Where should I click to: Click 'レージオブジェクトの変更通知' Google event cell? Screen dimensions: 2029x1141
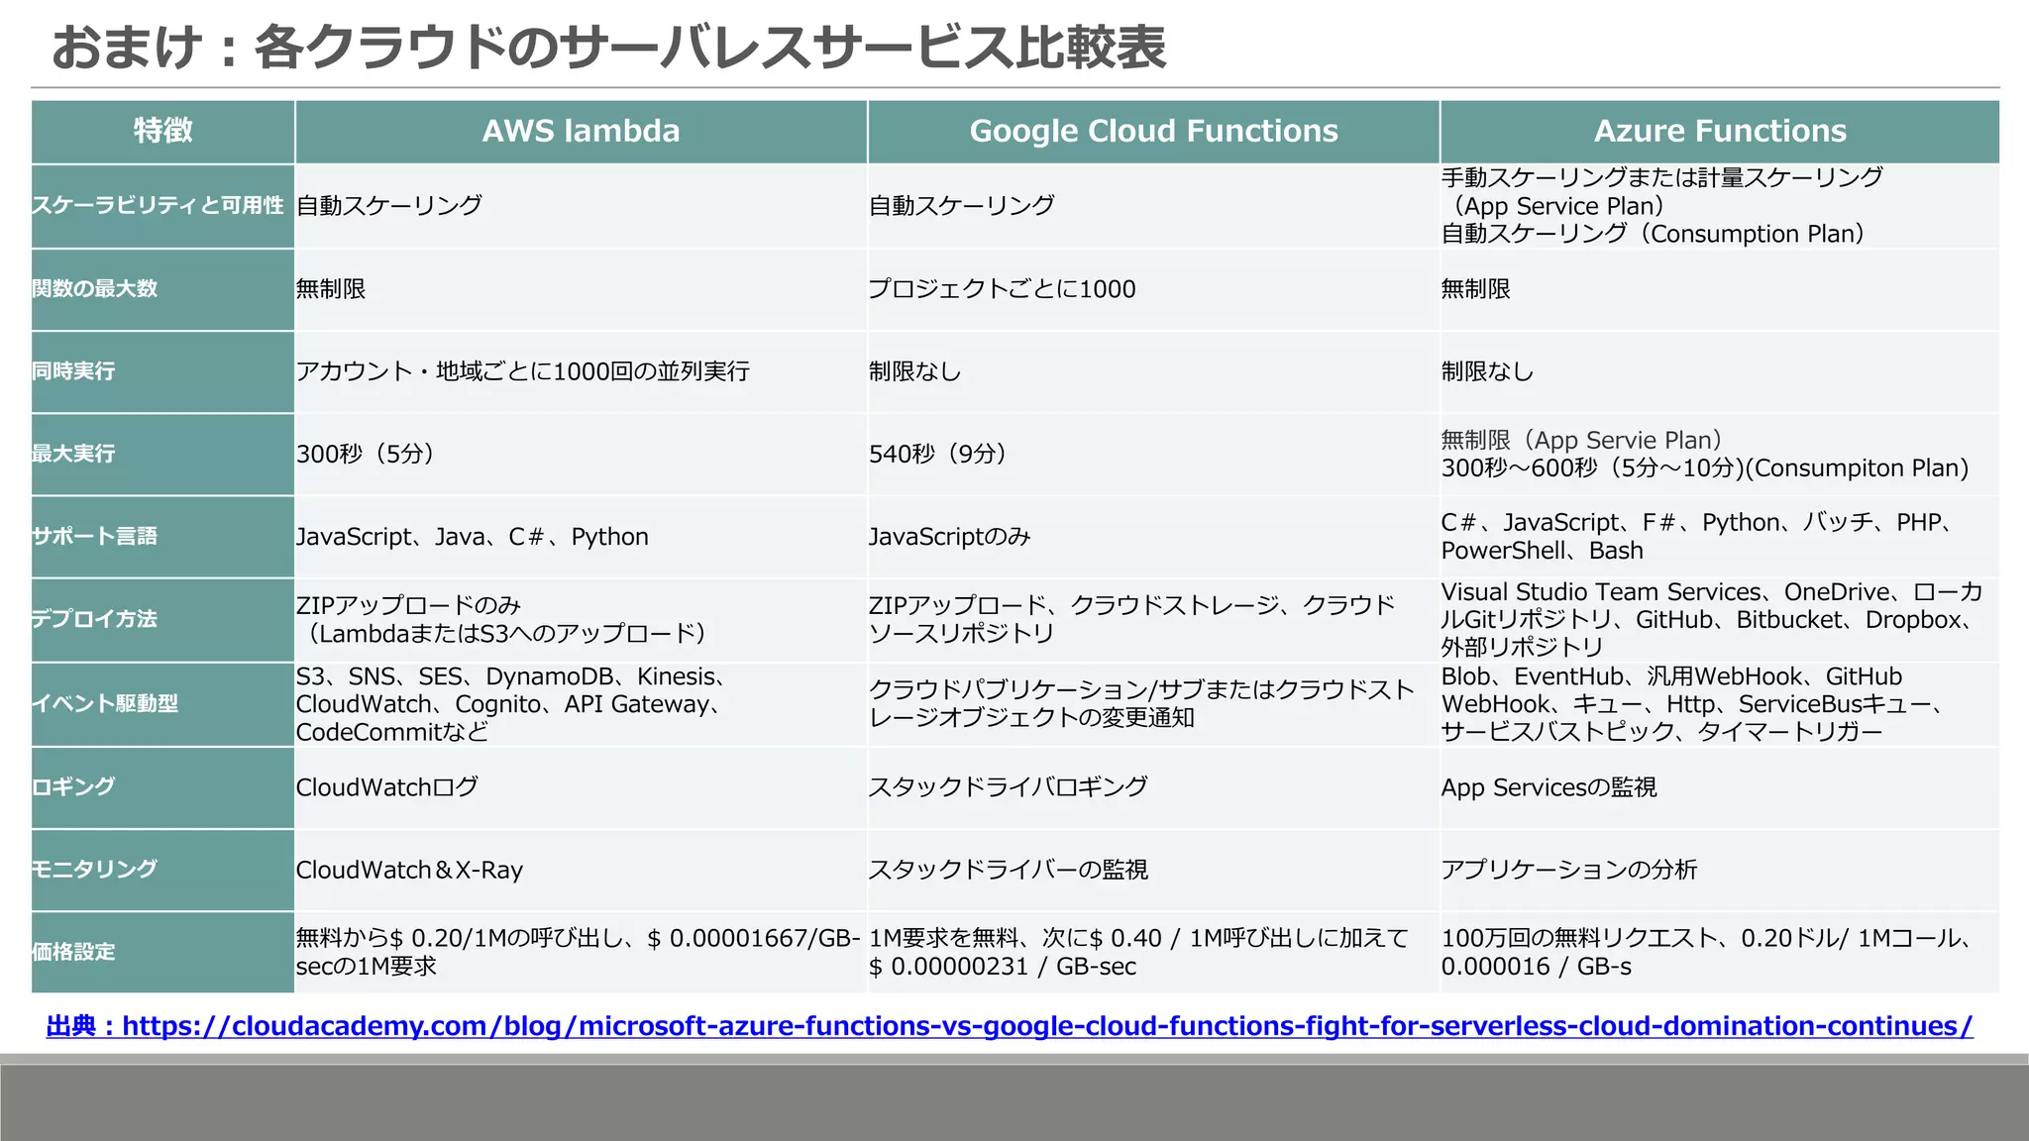tap(1153, 704)
